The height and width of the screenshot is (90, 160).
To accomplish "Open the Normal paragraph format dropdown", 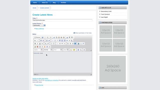I will pos(48,50).
